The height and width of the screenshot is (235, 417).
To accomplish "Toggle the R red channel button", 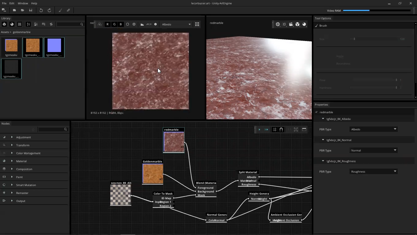I will coord(107,24).
